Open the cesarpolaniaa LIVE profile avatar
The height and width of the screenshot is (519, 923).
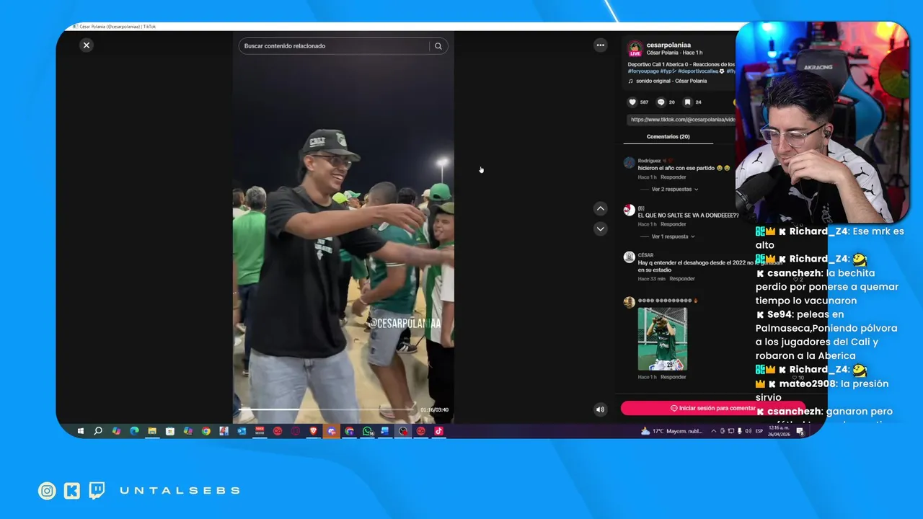[x=635, y=48]
